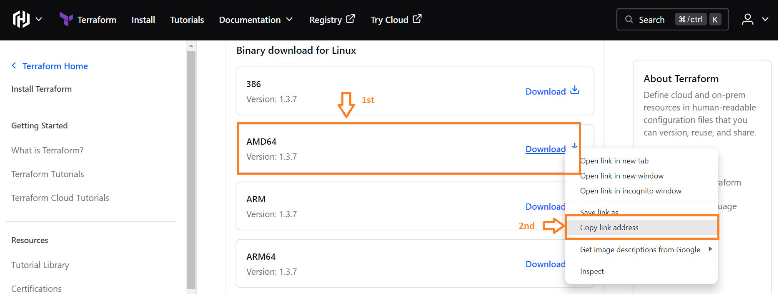Choose Open link in new window
Image resolution: width=784 pixels, height=296 pixels.
[622, 176]
